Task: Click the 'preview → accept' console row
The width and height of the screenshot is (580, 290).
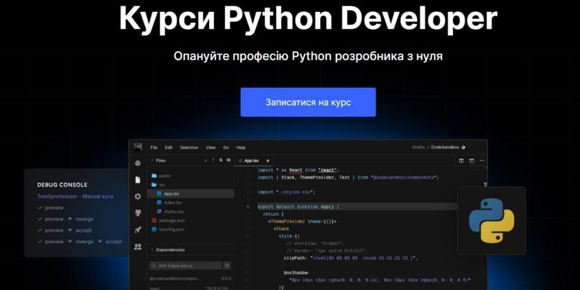Action: point(65,230)
